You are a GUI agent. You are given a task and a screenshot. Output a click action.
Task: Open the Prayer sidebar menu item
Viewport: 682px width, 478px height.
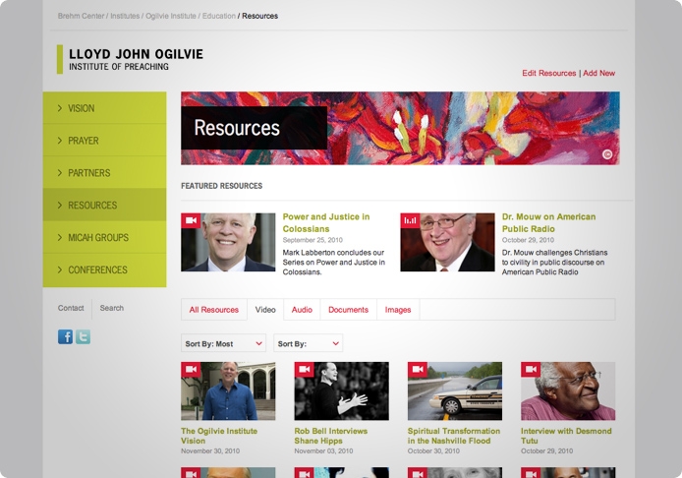[x=104, y=141]
